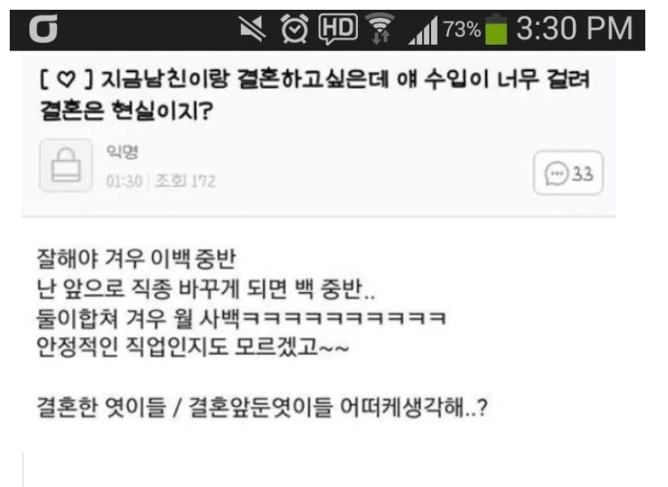Screen dimensions: 668x487
Task: Open the 33 comments button
Action: tap(568, 173)
